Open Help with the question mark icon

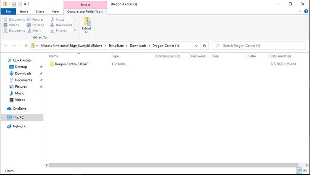pyautogui.click(x=305, y=12)
